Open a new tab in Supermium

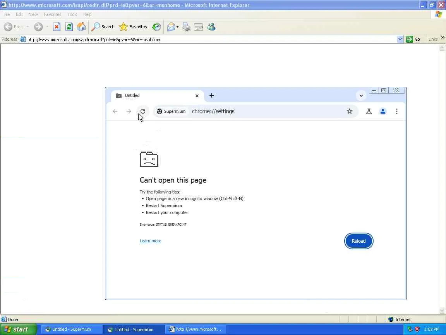(212, 95)
